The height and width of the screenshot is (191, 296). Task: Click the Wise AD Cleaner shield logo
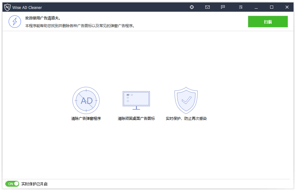click(7, 7)
